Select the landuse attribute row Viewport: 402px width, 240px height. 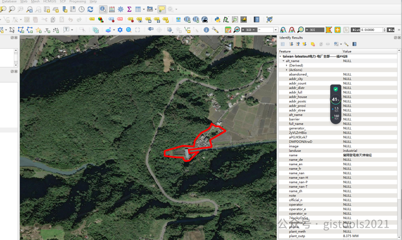[x=338, y=151]
